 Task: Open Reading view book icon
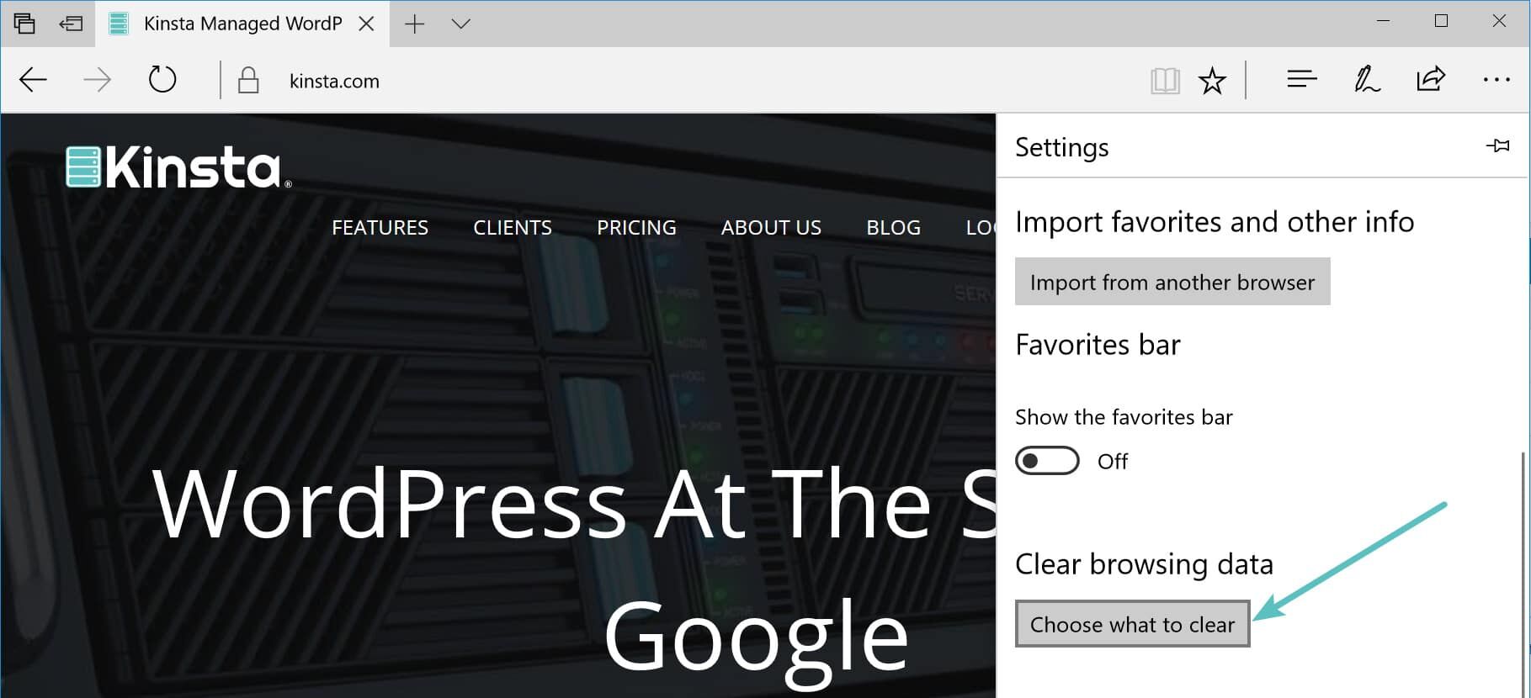tap(1165, 82)
